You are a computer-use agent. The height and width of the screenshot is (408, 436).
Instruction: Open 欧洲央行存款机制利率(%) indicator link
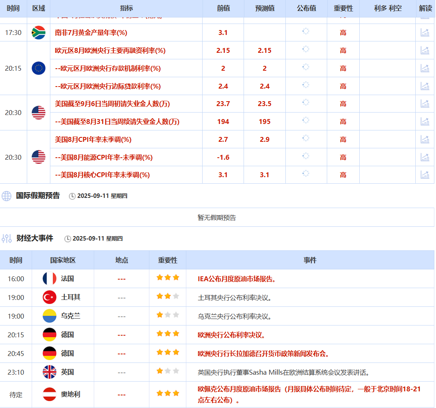coord(108,68)
